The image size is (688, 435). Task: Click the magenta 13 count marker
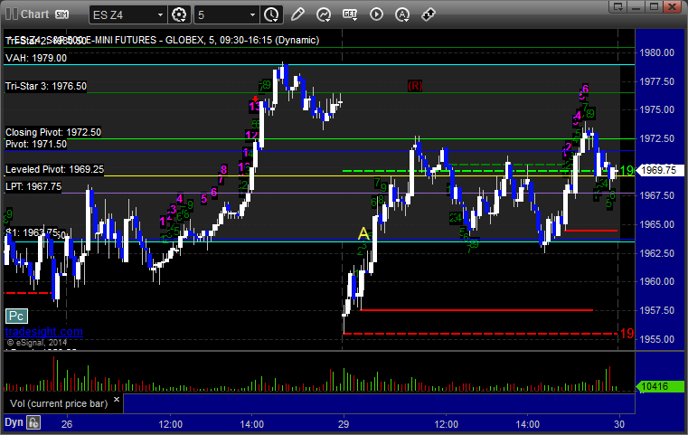click(x=254, y=106)
